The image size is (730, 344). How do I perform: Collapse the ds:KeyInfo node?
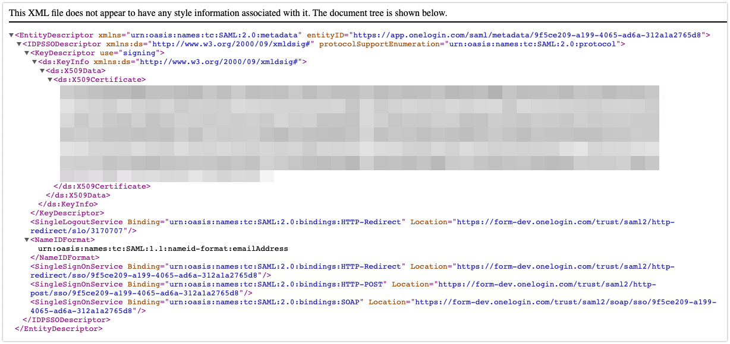point(34,62)
